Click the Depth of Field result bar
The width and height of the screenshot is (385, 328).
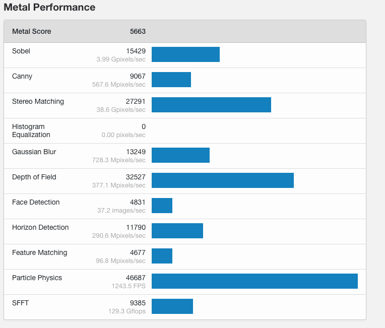pos(222,180)
